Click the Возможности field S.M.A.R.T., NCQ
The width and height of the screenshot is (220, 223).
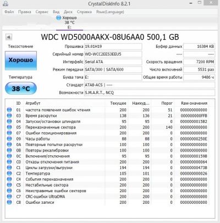click(x=150, y=93)
